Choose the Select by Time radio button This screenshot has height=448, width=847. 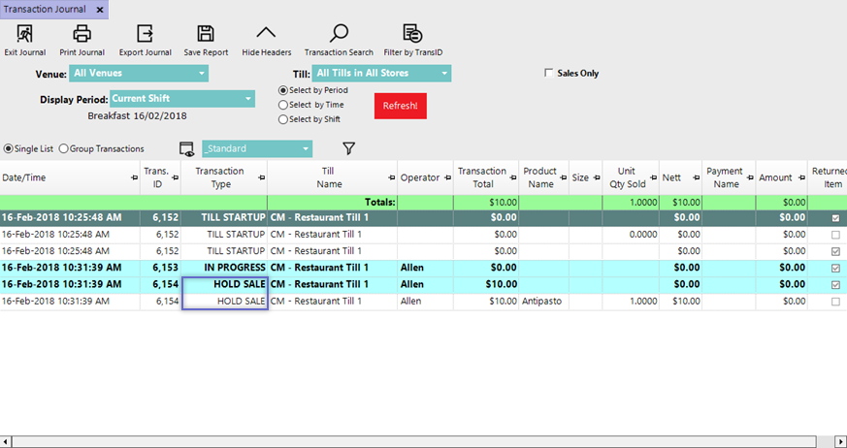point(283,105)
